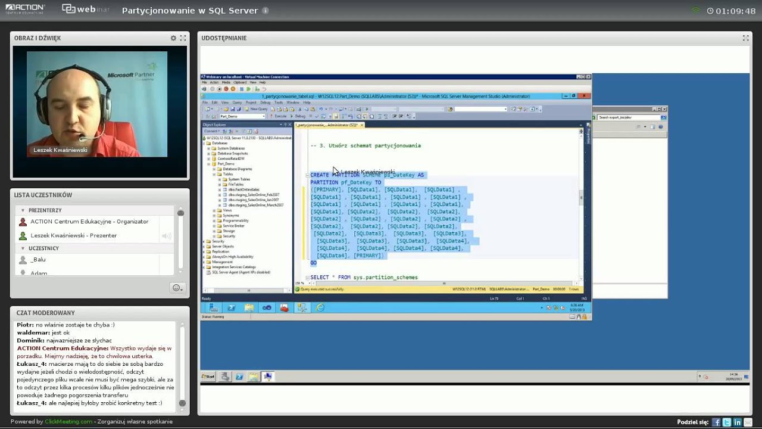Click Debug button in SSMS toolbar

pyautogui.click(x=296, y=116)
